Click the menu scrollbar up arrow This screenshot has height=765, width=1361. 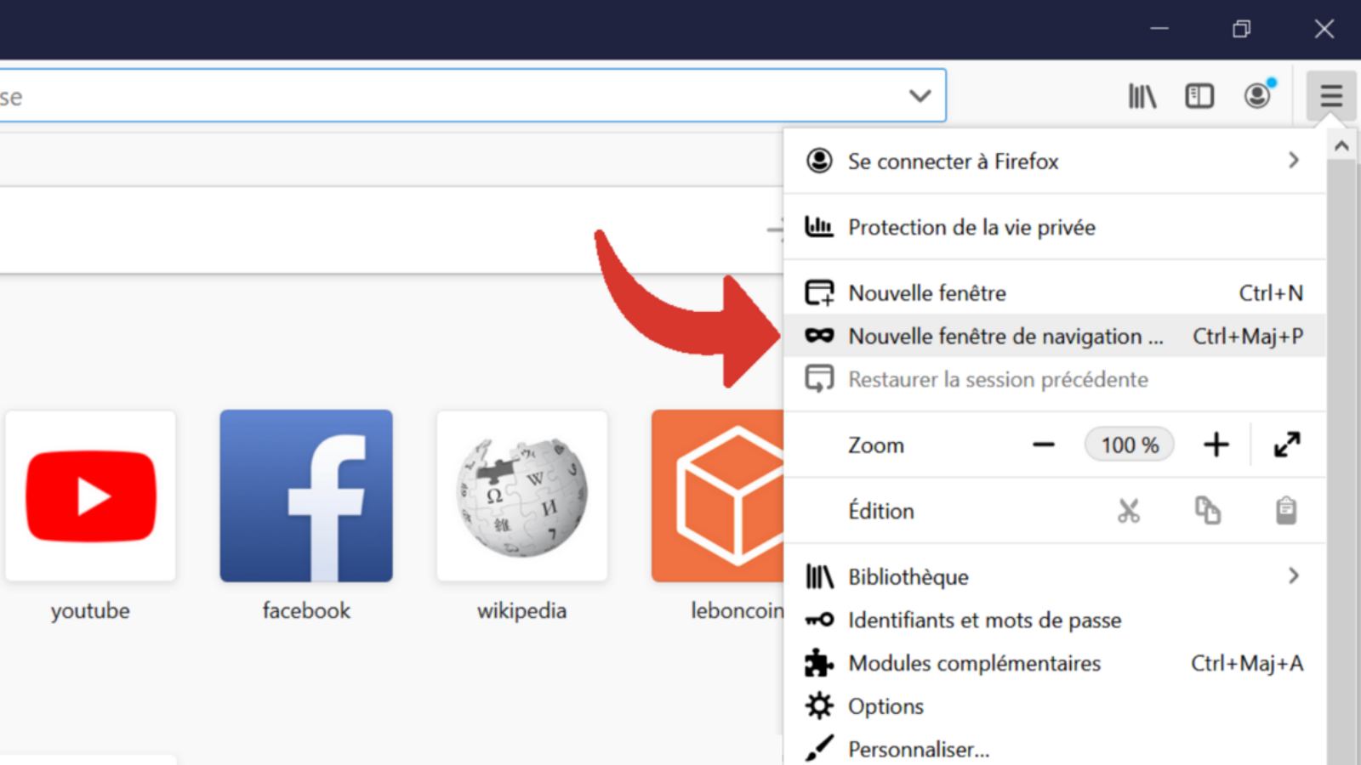1342,144
